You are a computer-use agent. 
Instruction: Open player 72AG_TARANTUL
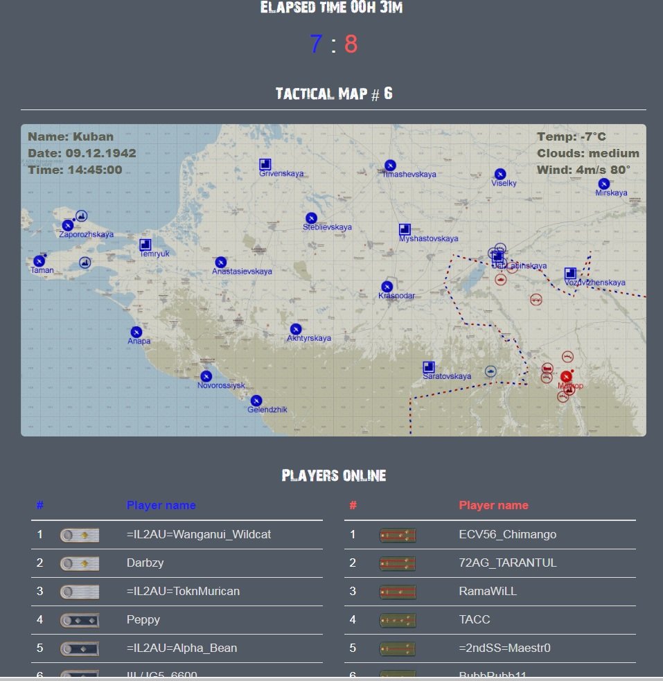coord(508,563)
